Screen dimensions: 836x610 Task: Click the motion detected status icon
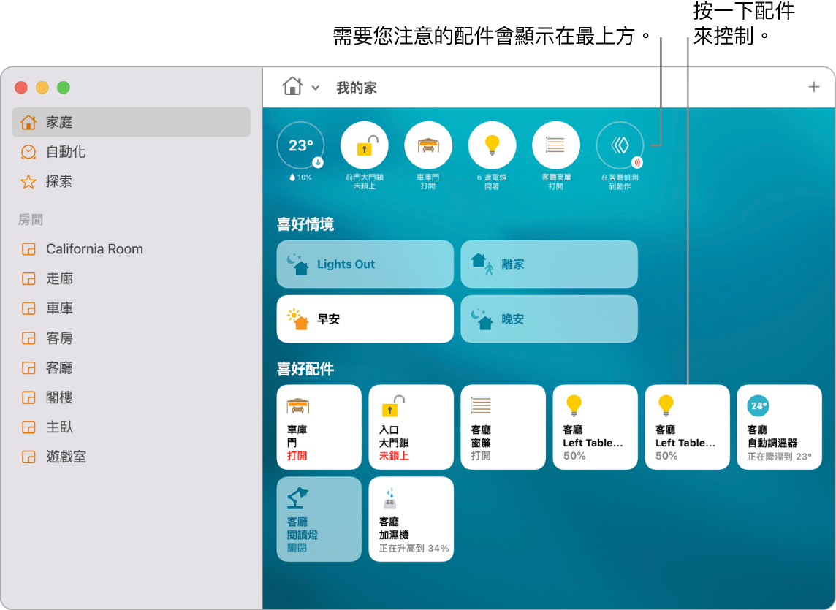(x=619, y=145)
